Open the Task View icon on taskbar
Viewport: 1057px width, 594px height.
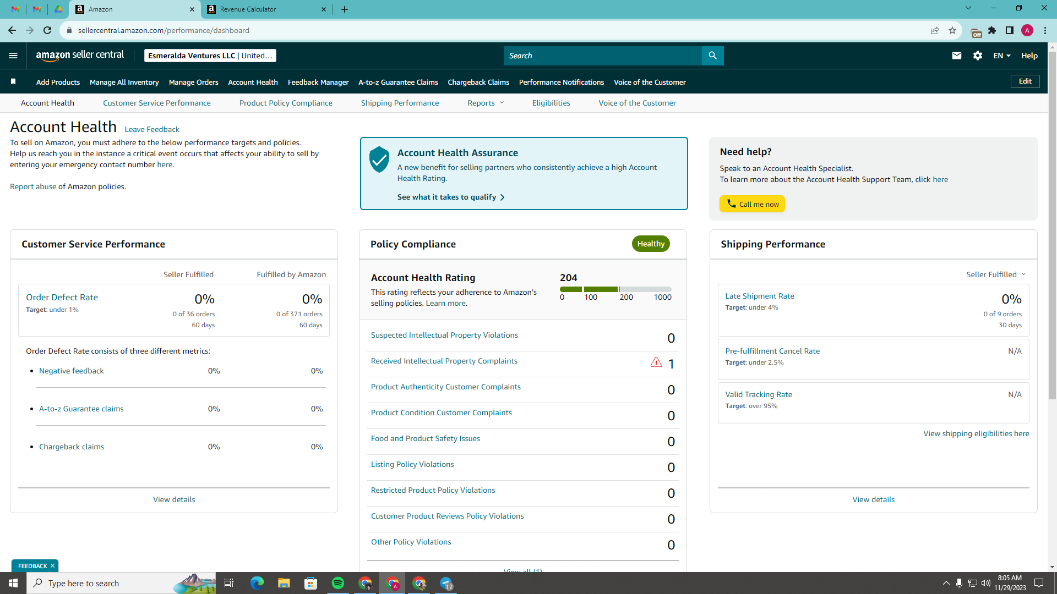[x=229, y=583]
